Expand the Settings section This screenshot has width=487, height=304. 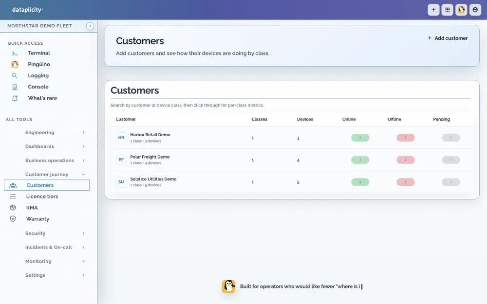pyautogui.click(x=55, y=275)
